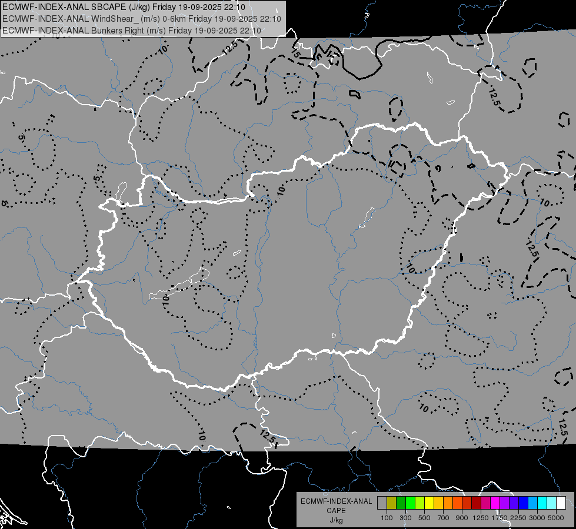Click the lime yellow-green legend swatch
The height and width of the screenshot is (529, 576).
click(420, 503)
